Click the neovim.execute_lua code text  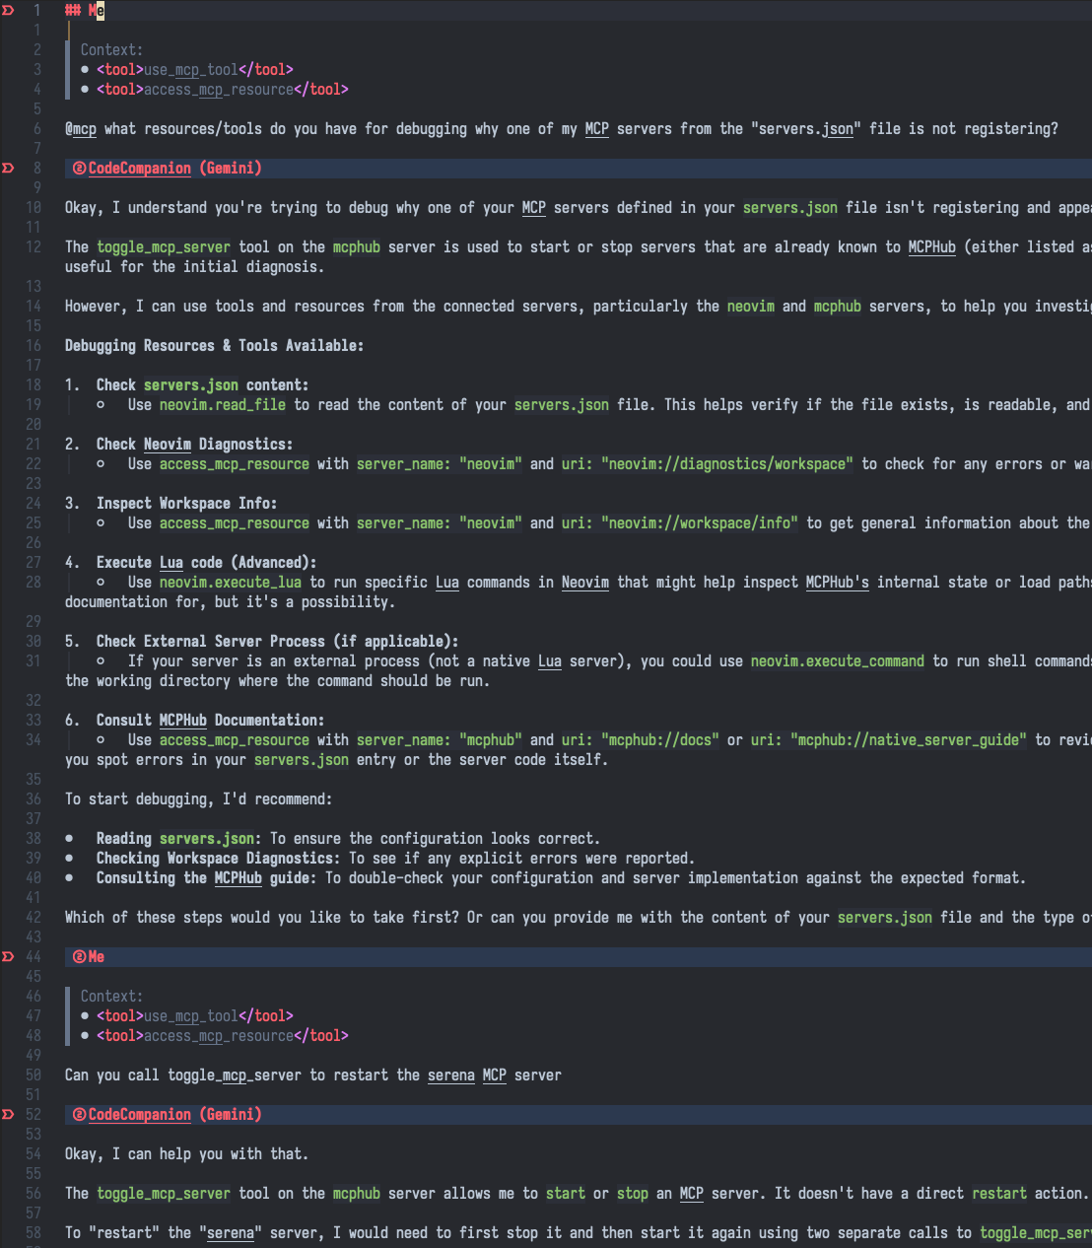tap(231, 583)
